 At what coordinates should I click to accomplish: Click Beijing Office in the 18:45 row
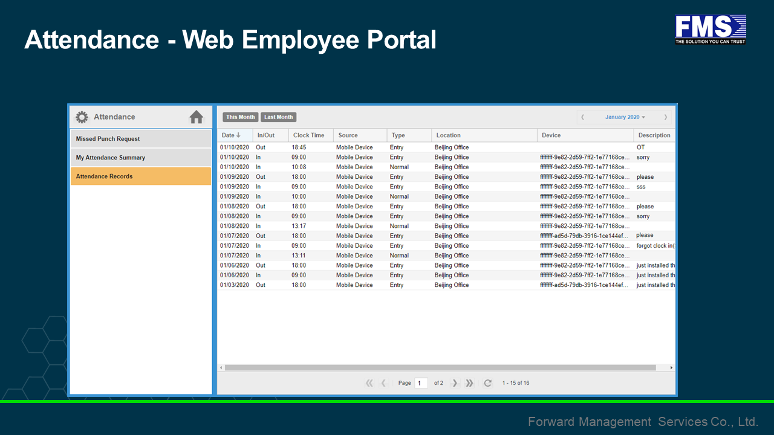(x=452, y=147)
